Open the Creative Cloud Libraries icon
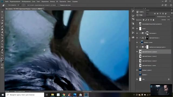 pos(133,37)
